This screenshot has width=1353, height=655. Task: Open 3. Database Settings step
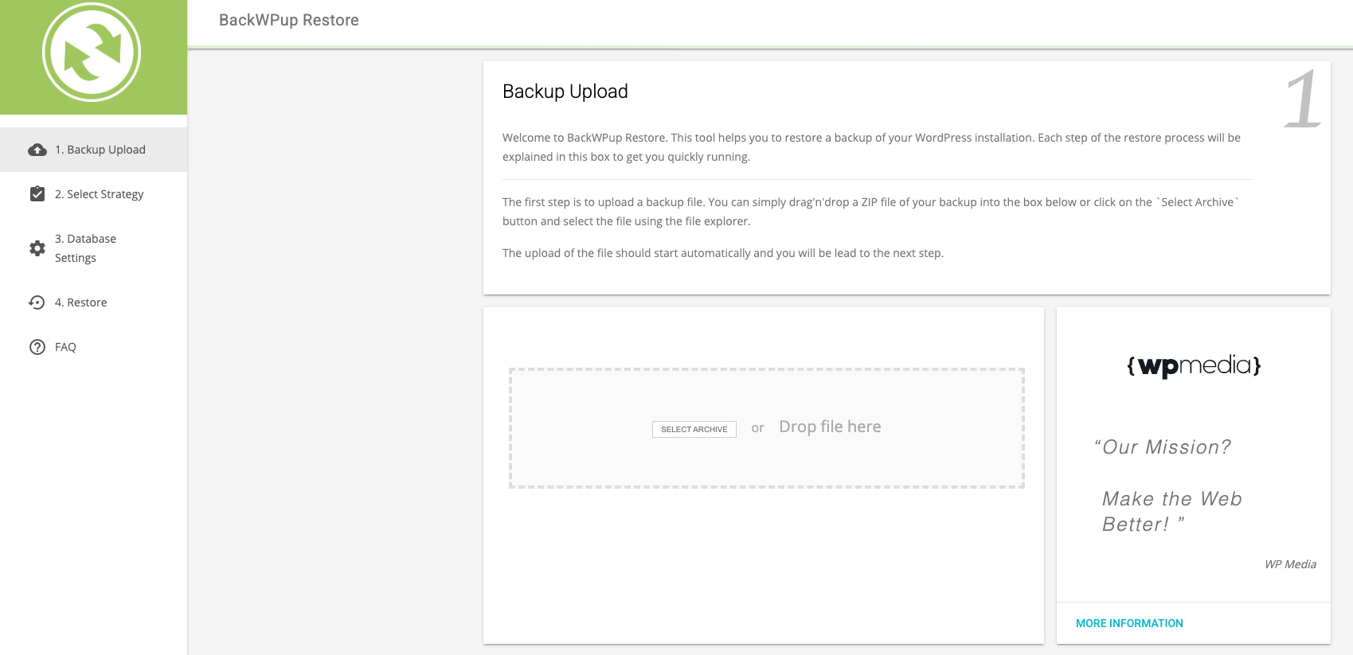tap(94, 248)
